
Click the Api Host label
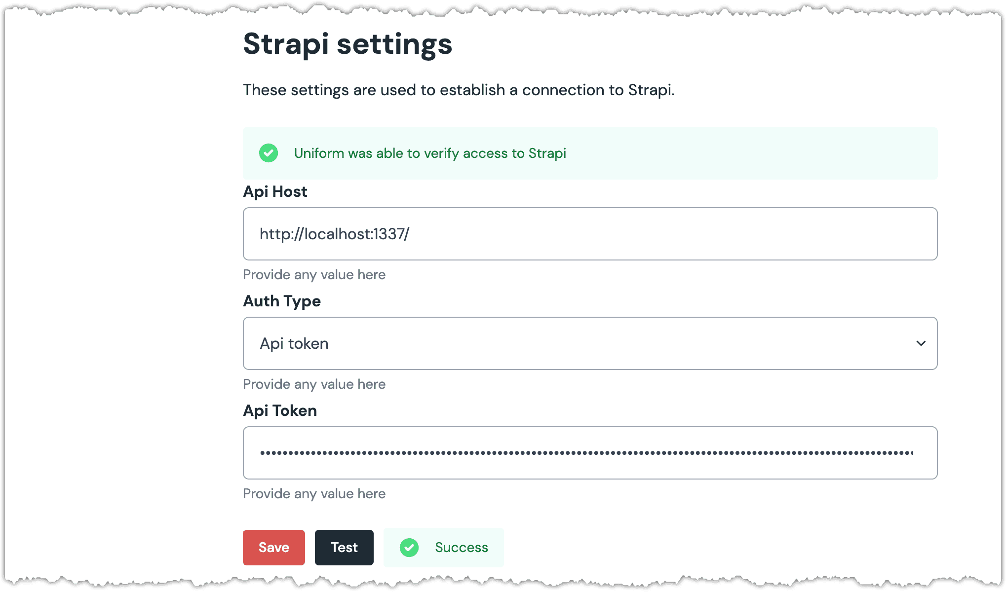tap(275, 192)
